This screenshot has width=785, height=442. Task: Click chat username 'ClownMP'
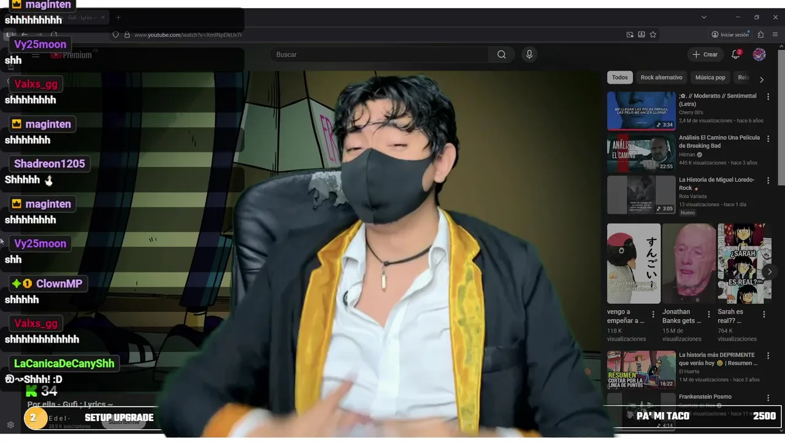click(59, 284)
